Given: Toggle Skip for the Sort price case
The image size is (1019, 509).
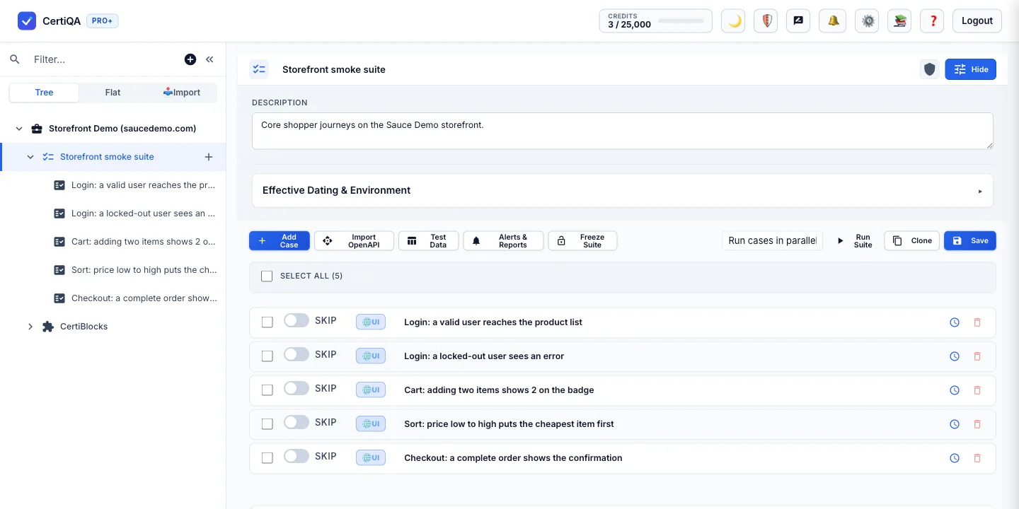Looking at the screenshot, I should [297, 422].
